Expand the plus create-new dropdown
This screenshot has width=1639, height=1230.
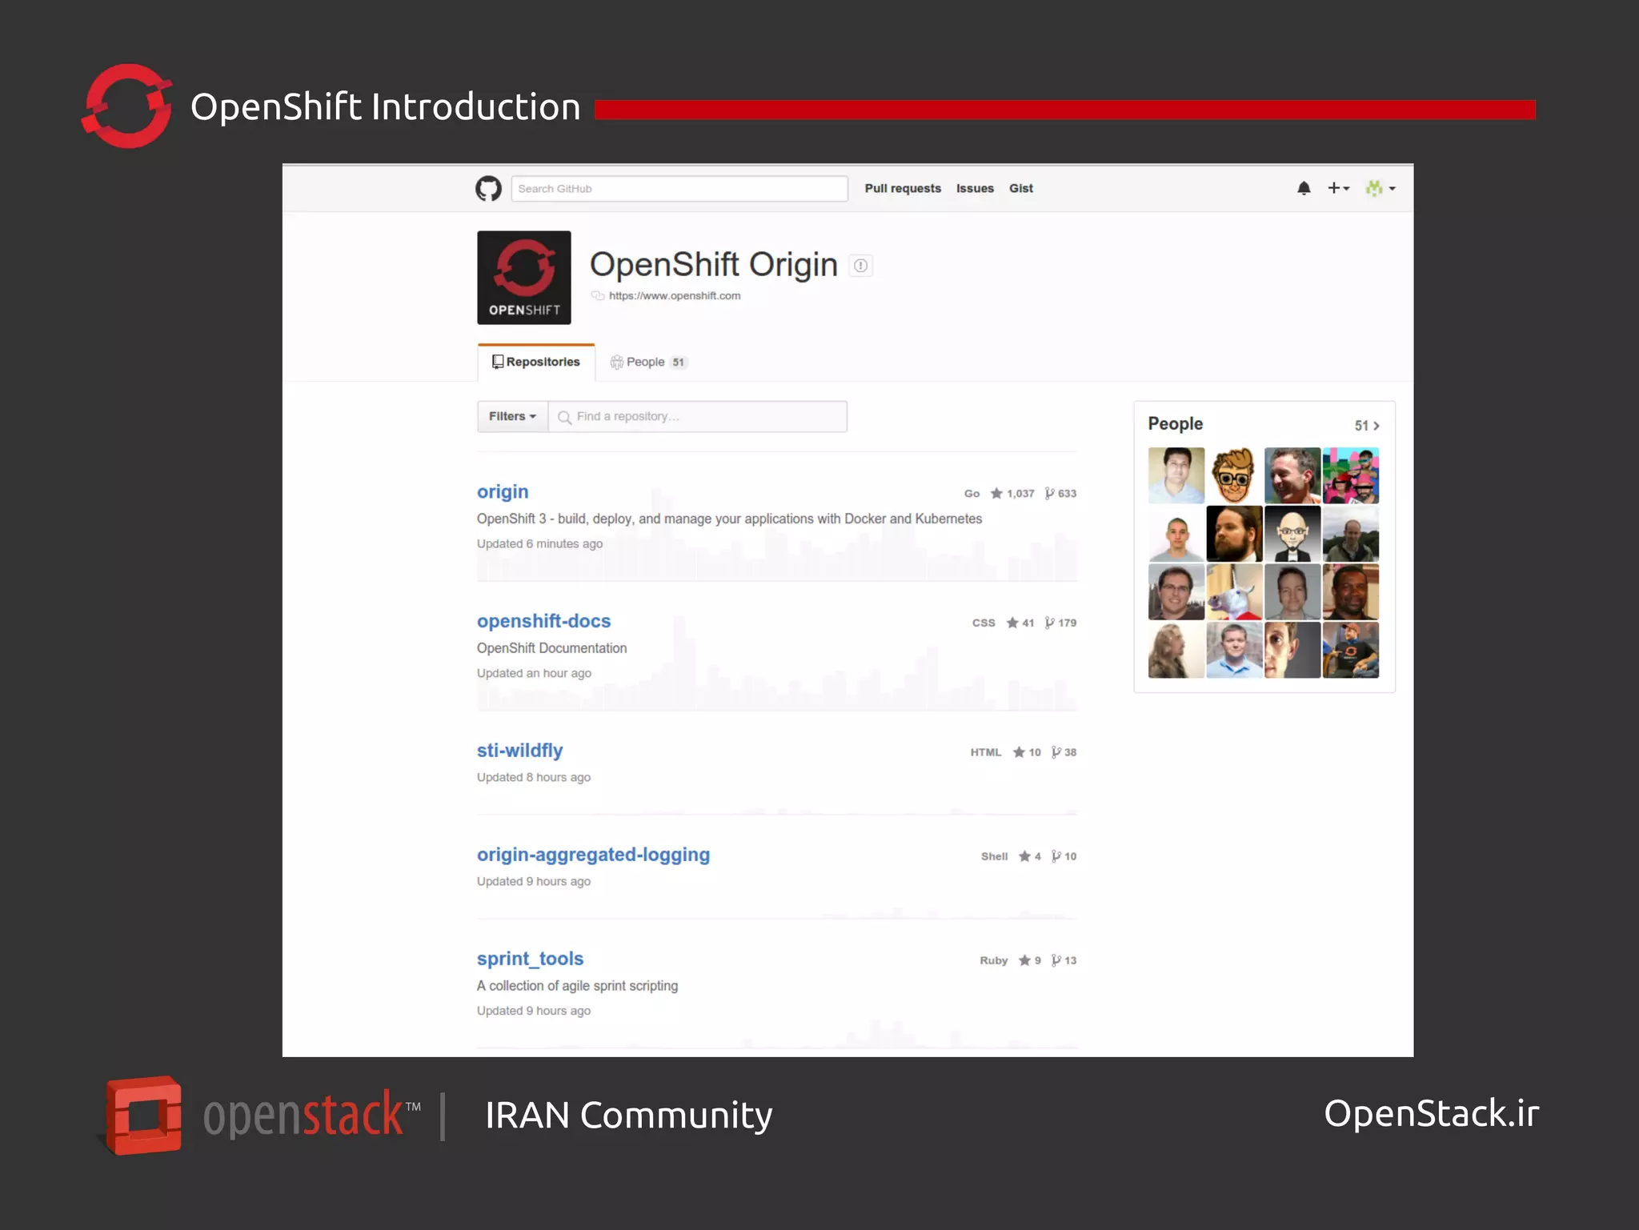(1338, 188)
